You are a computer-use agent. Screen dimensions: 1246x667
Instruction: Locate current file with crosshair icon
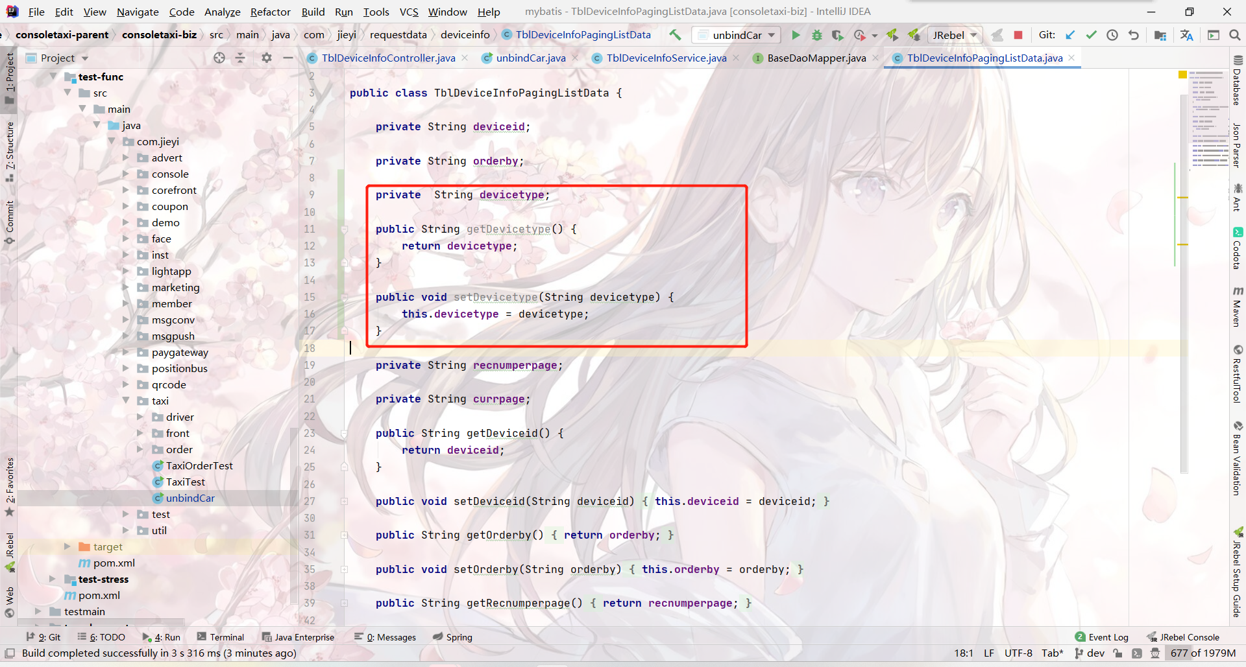[219, 58]
